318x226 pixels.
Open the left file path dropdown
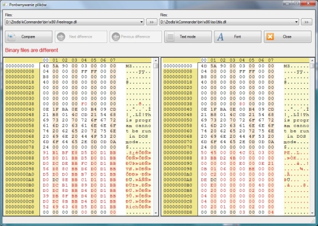tap(141, 22)
